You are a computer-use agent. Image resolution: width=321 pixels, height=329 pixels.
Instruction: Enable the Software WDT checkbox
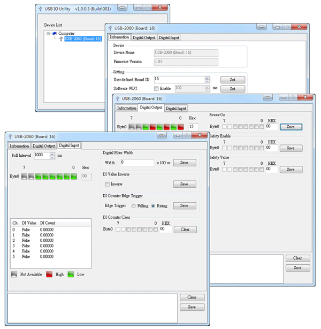click(x=156, y=89)
